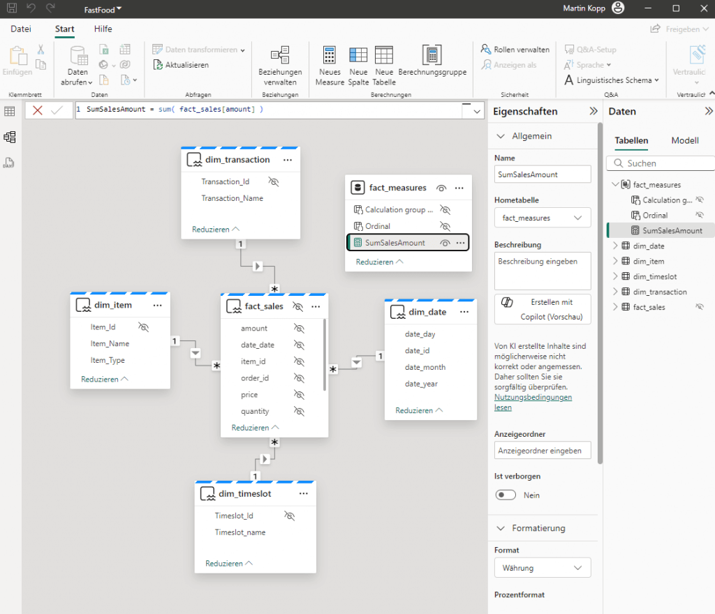Toggle fact_sales price hidden eye

point(299,394)
